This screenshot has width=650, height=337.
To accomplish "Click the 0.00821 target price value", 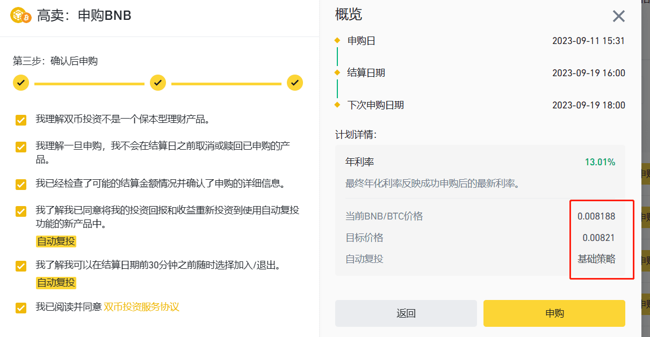I will click(x=599, y=238).
